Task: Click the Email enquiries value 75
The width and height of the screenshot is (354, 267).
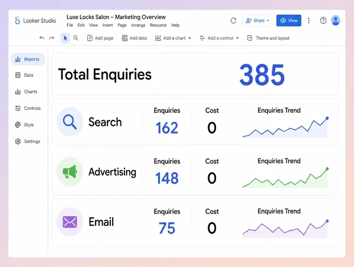Action: [x=167, y=228]
